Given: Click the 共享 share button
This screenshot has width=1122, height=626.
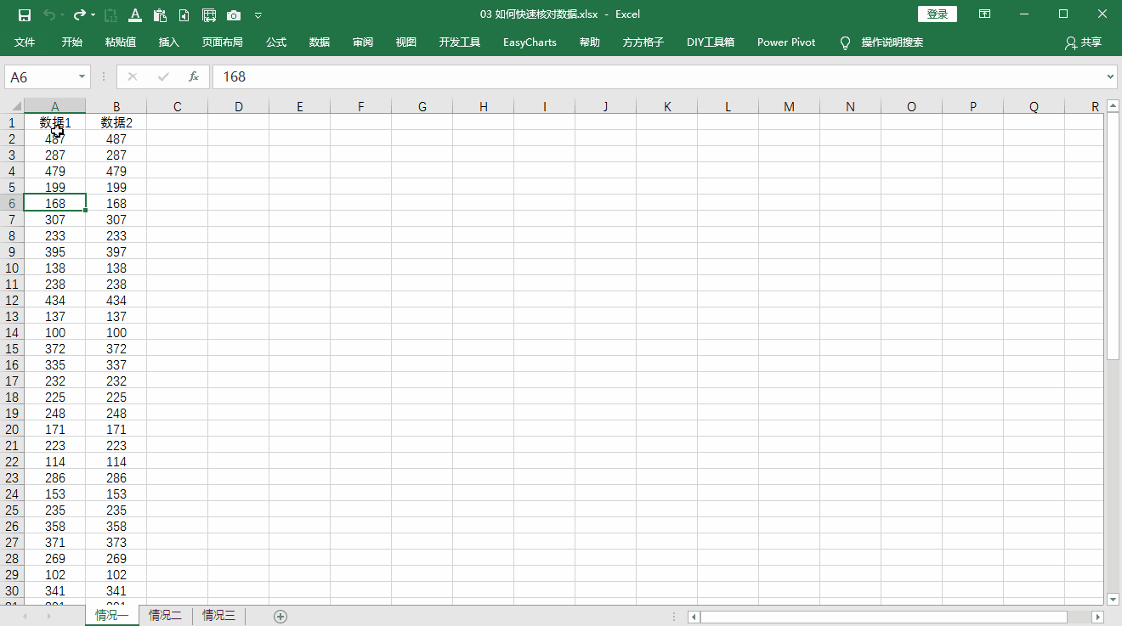Looking at the screenshot, I should 1083,42.
